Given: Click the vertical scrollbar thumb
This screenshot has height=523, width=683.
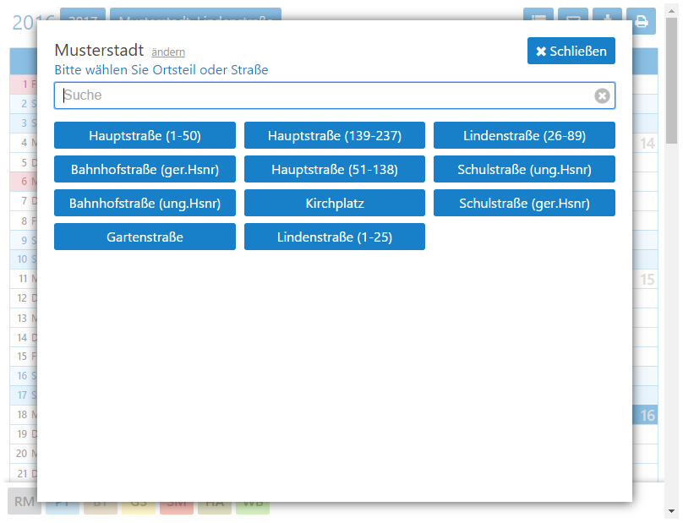Looking at the screenshot, I should [671, 80].
